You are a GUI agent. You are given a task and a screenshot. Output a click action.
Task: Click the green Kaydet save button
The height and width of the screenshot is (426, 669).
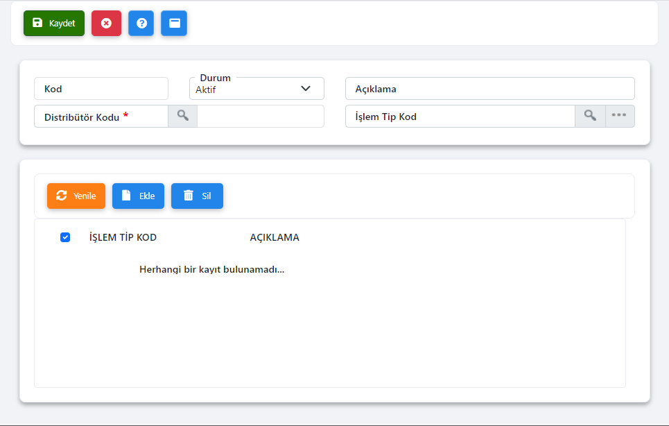[x=54, y=23]
